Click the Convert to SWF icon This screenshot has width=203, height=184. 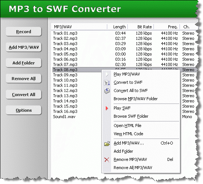107,83
